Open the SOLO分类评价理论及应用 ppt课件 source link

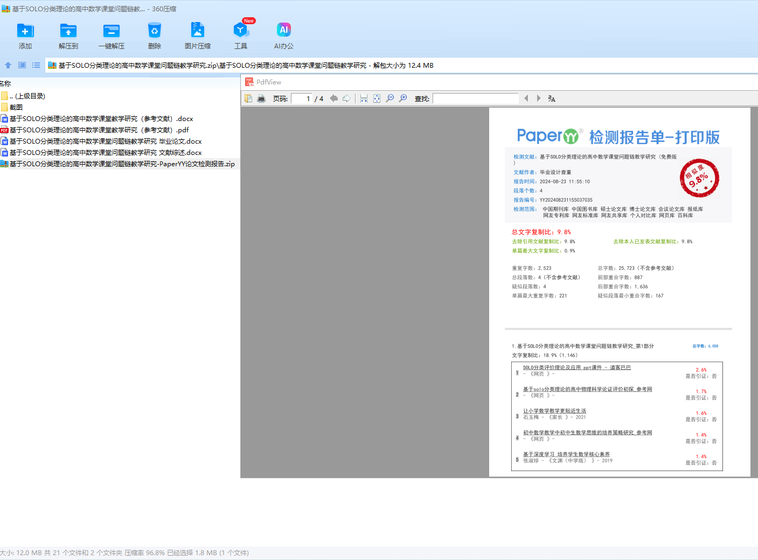576,367
